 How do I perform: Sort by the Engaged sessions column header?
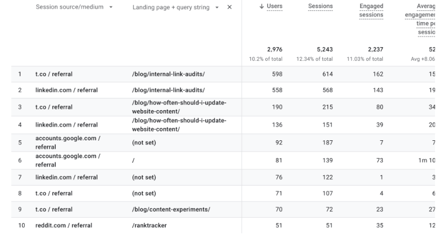[x=371, y=10]
